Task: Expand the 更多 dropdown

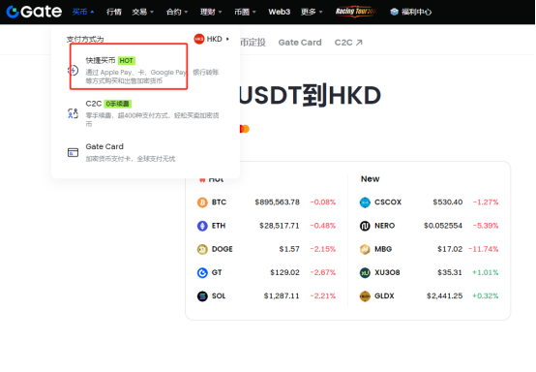Action: (312, 12)
